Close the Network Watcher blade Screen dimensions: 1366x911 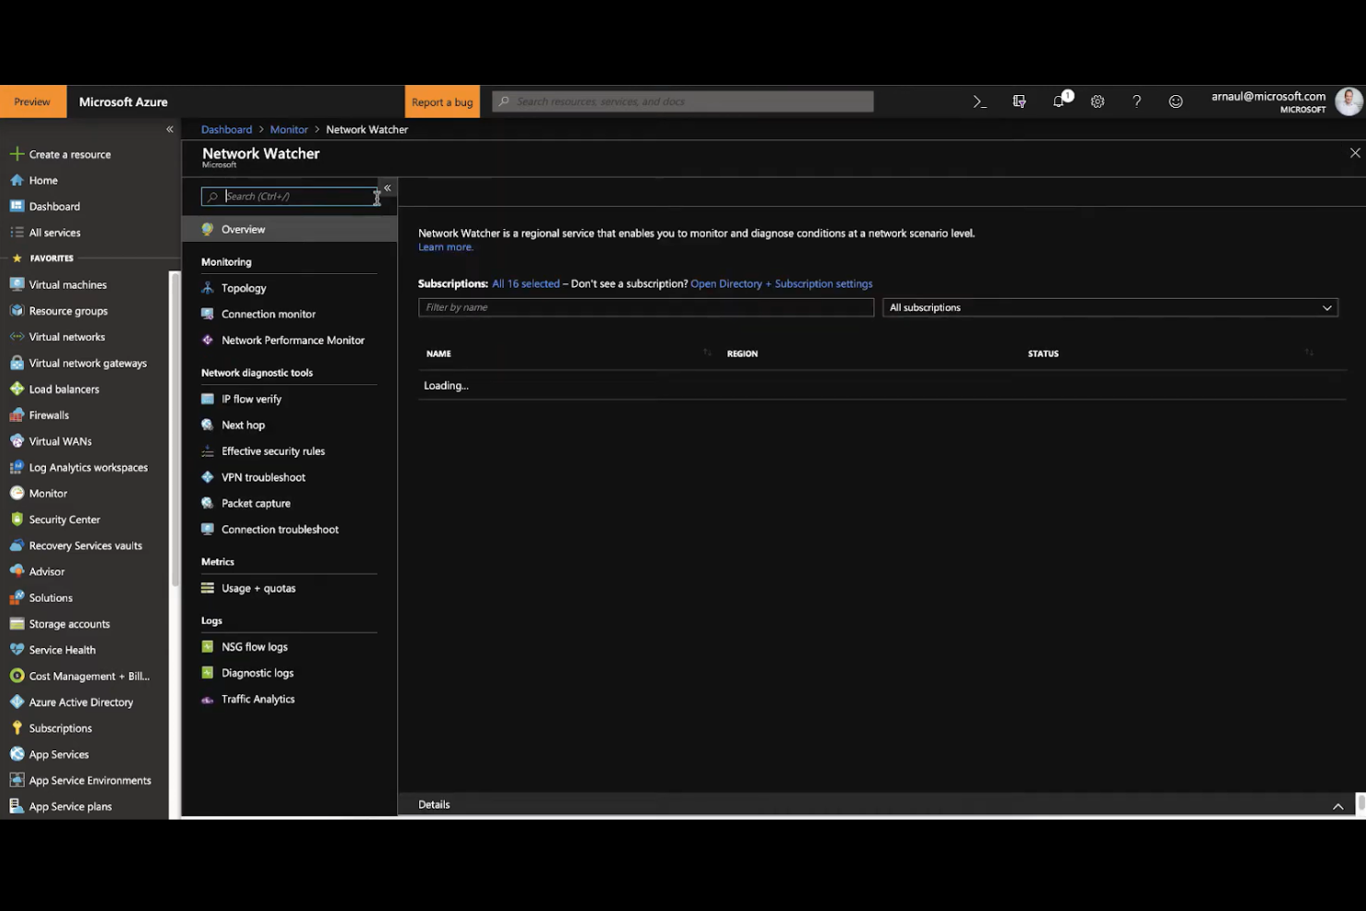tap(1355, 153)
